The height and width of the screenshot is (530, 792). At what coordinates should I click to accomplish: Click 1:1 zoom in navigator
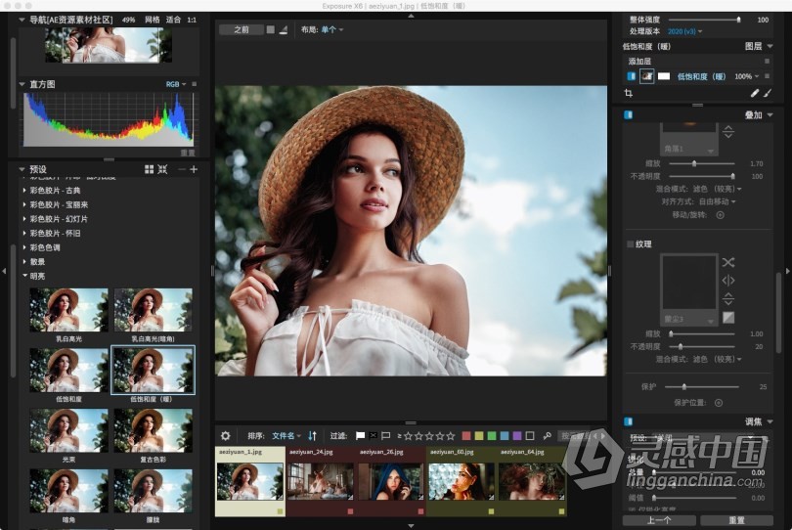[x=192, y=20]
